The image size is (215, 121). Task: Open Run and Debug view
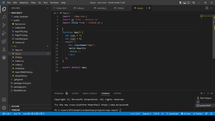[x=4, y=33]
